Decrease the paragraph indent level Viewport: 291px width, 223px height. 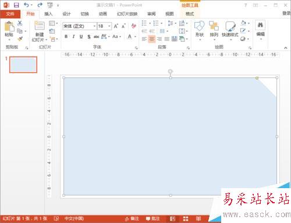[144, 31]
